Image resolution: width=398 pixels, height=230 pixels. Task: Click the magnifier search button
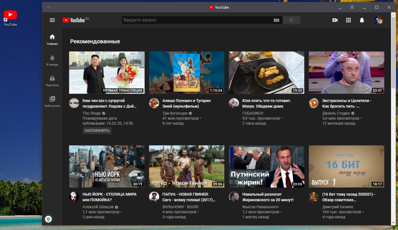pos(291,20)
